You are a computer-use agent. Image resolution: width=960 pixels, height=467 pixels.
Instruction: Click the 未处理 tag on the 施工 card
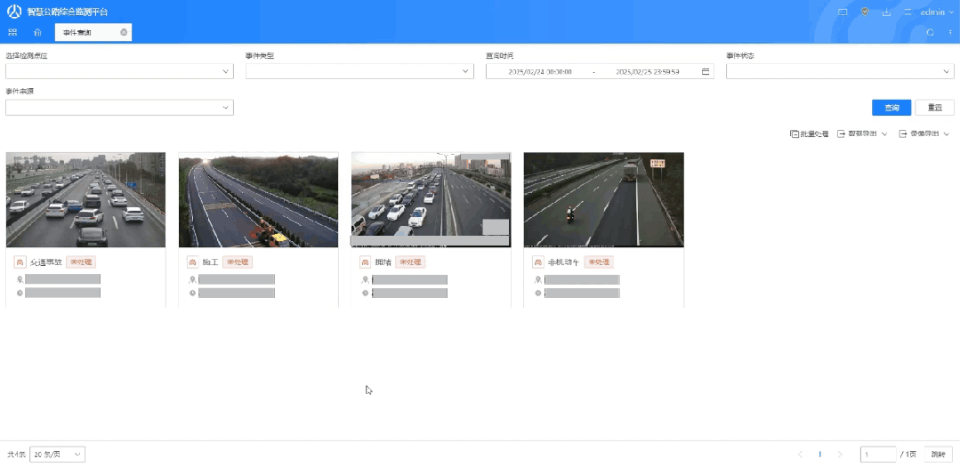(238, 262)
